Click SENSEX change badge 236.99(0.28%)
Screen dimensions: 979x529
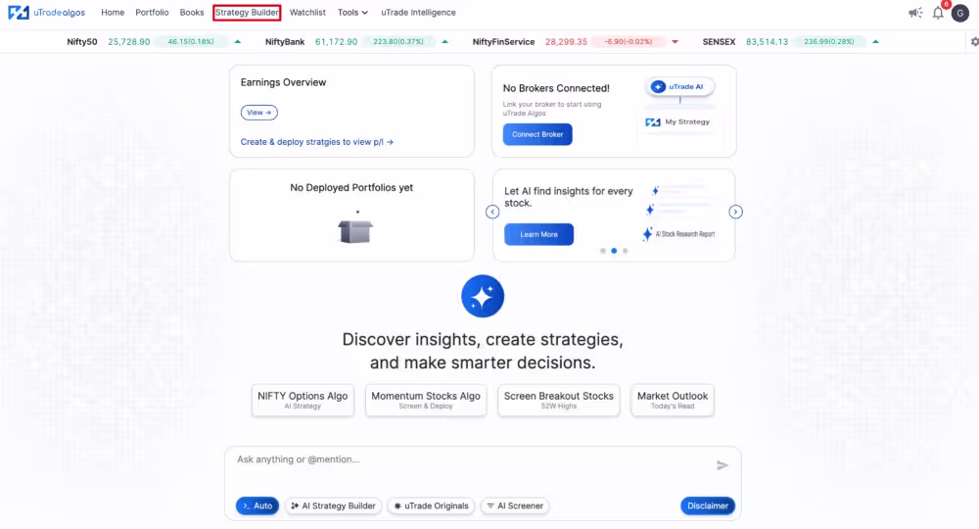829,42
